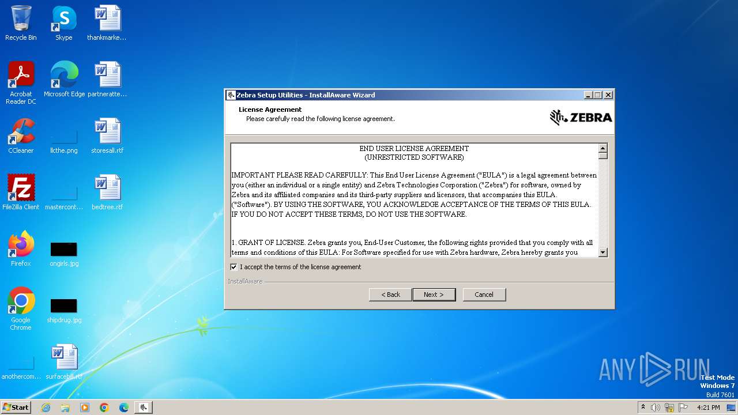The height and width of the screenshot is (415, 738).
Task: Cancel the Zebra Setup Utilities installation
Action: [x=484, y=295]
